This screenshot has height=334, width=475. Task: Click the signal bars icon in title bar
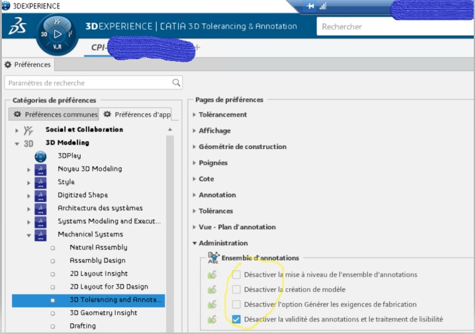[323, 6]
